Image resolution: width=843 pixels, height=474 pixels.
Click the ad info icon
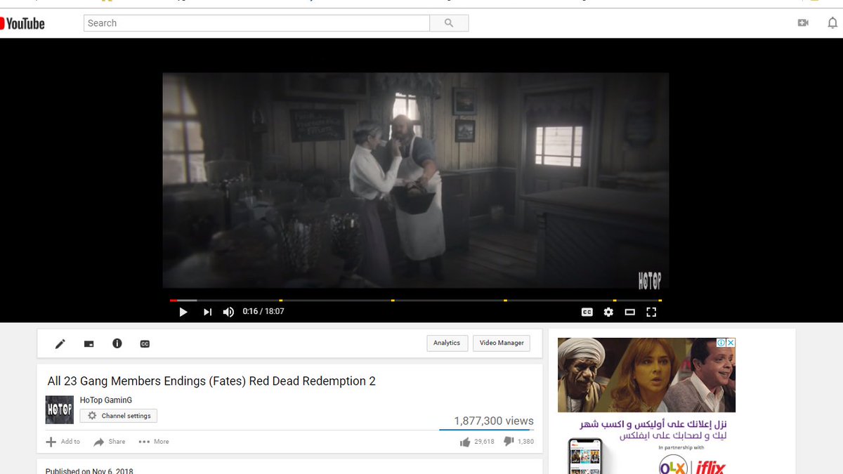tap(721, 343)
